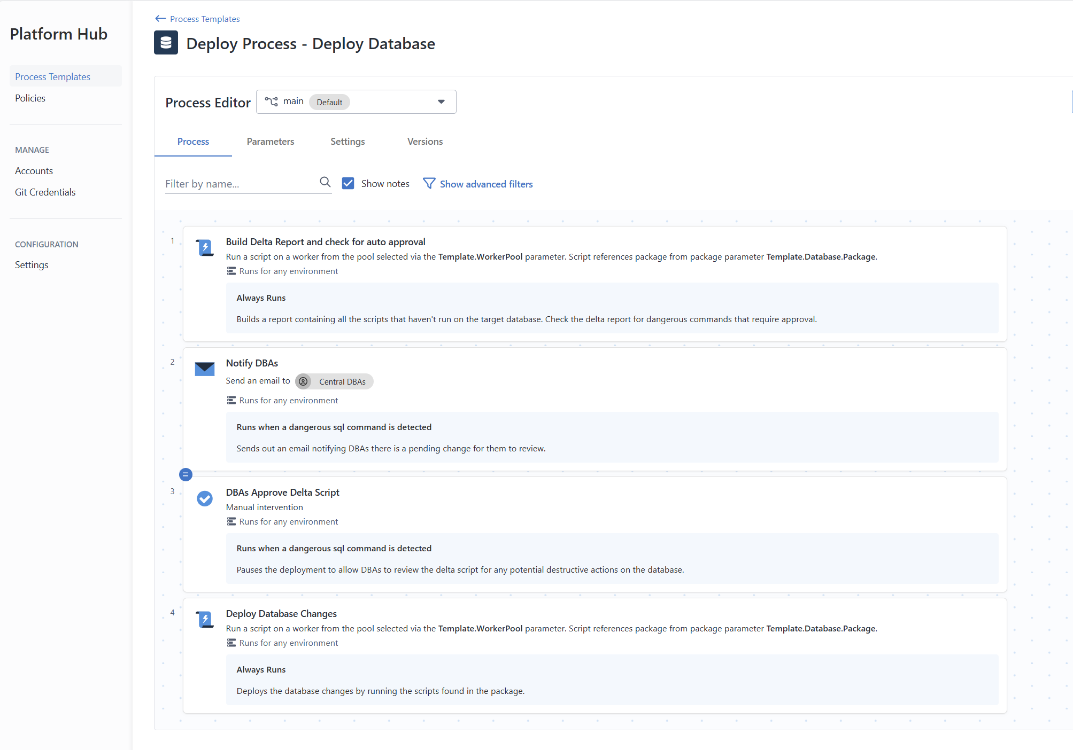Click the blue start-trigger circle between steps 2 and 3
Image resolution: width=1073 pixels, height=750 pixels.
tap(186, 474)
